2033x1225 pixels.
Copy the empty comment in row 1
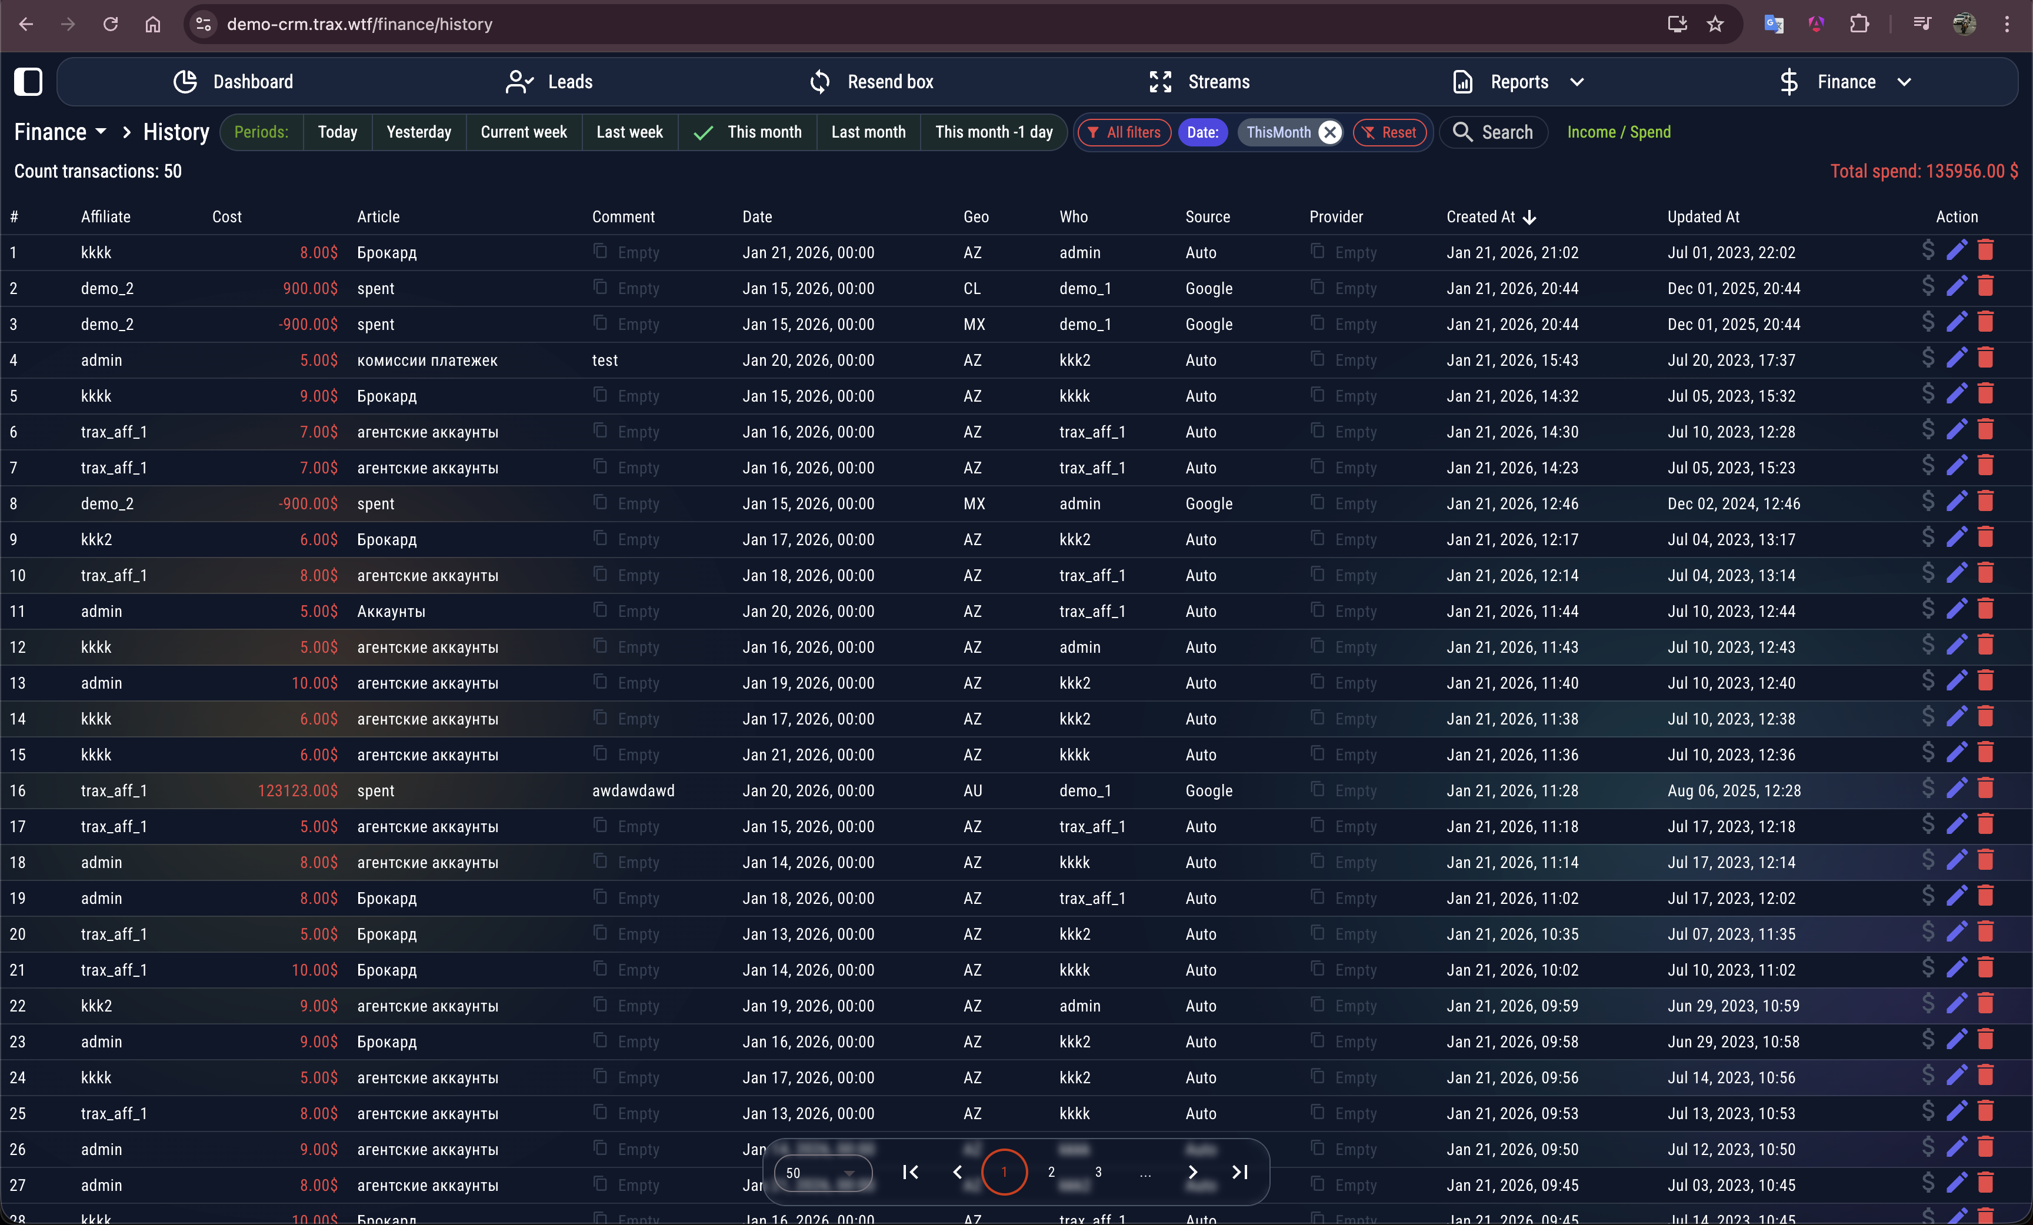pos(601,251)
